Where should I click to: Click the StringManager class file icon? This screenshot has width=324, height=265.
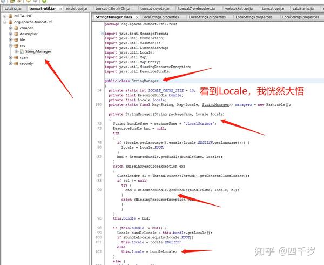tap(22, 52)
